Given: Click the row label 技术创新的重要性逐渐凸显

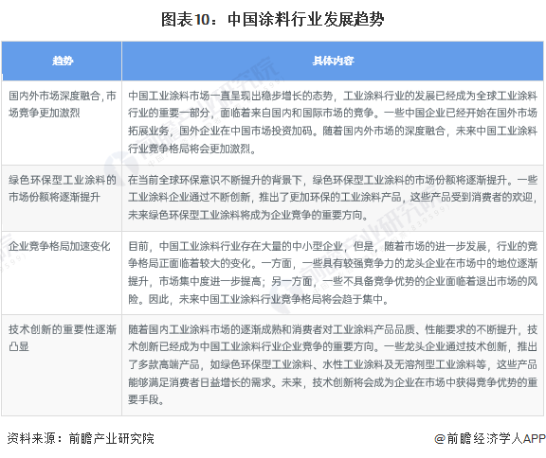Looking at the screenshot, I should (x=63, y=338).
